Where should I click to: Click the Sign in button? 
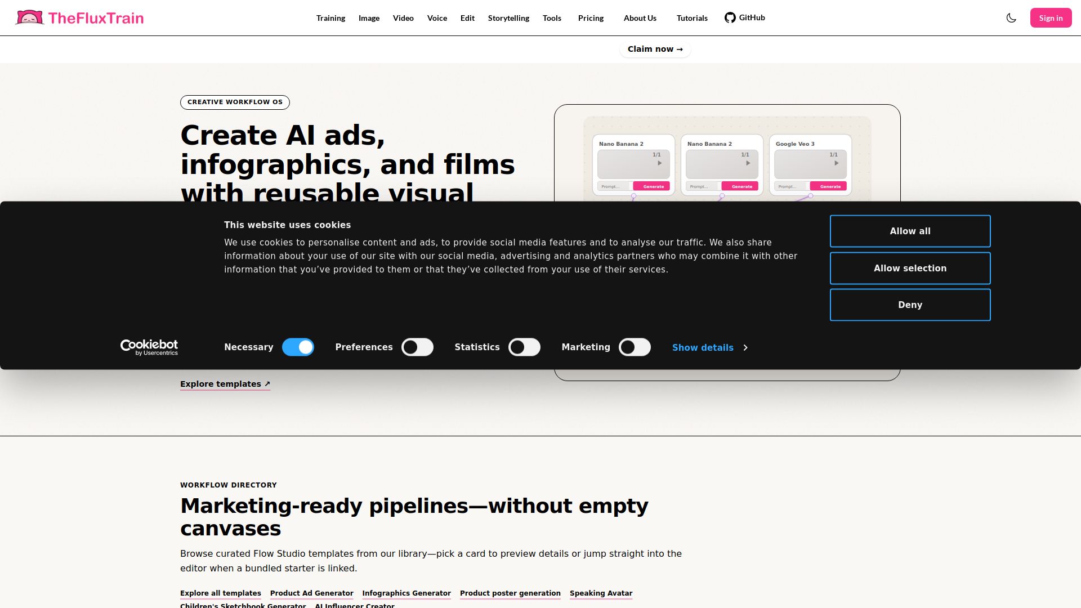click(x=1051, y=18)
